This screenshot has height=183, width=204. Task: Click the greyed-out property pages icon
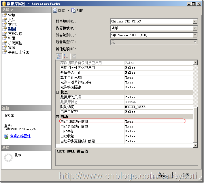74,56
